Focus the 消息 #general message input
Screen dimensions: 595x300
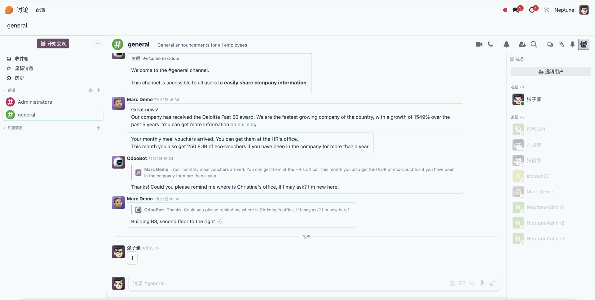288,283
